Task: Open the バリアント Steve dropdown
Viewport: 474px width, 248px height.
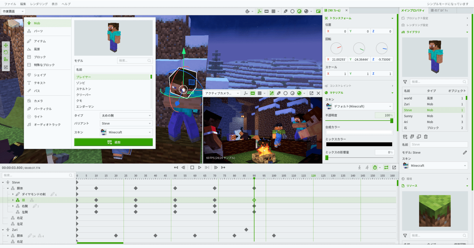Action: pyautogui.click(x=126, y=123)
